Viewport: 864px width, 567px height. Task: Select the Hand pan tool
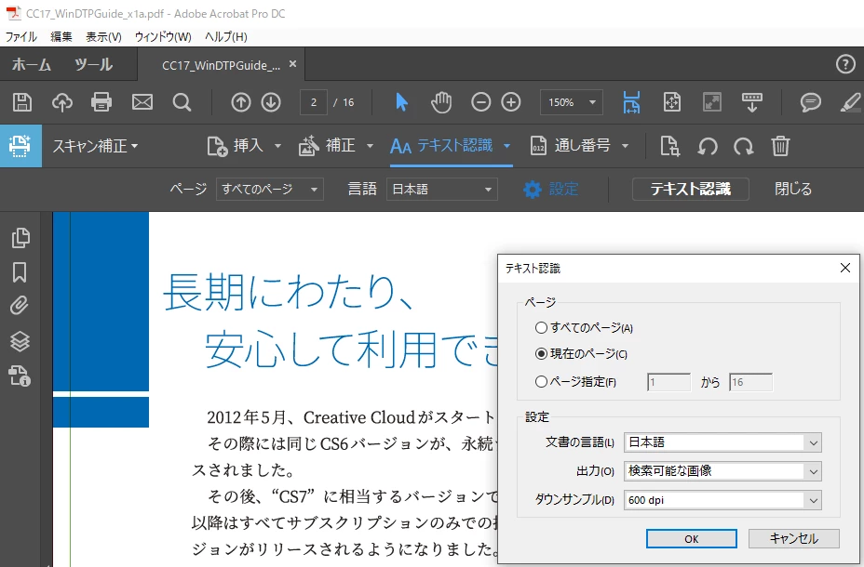coord(440,102)
